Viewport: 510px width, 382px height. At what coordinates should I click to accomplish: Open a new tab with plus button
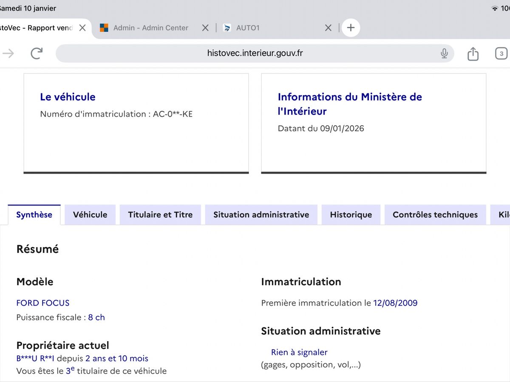(x=351, y=28)
